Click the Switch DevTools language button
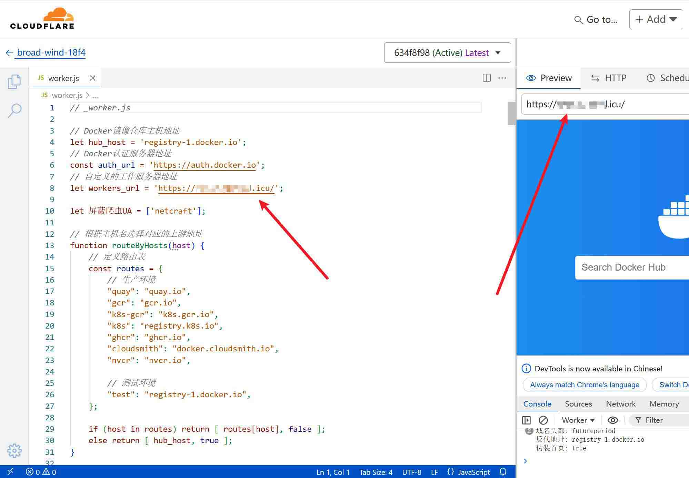The height and width of the screenshot is (478, 689). (671, 385)
